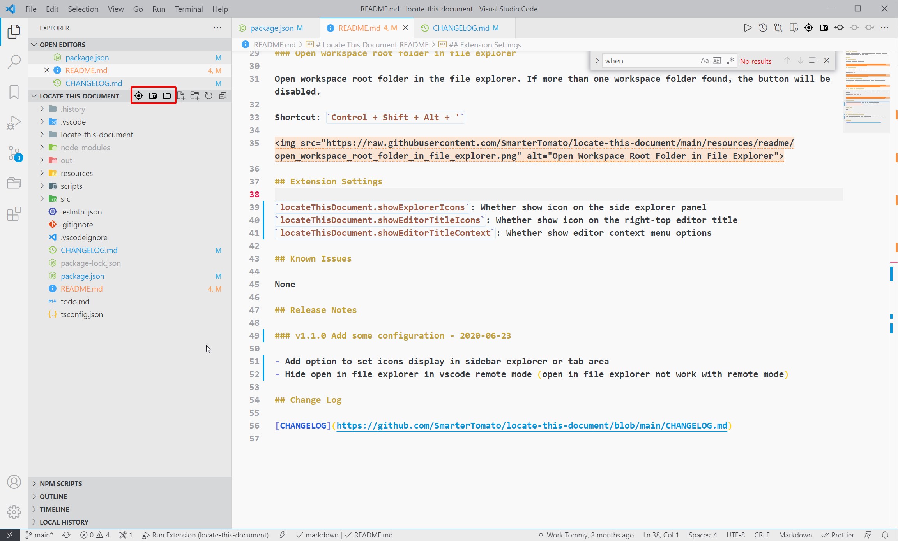Screen dimensions: 898x541
Task: Toggle Replace expander arrow in find widget
Action: click(597, 61)
